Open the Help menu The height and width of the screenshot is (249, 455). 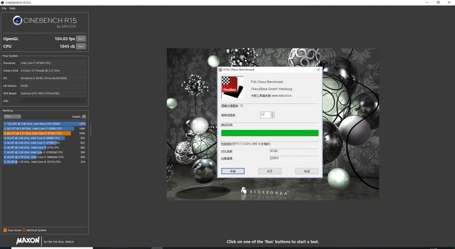[13, 9]
